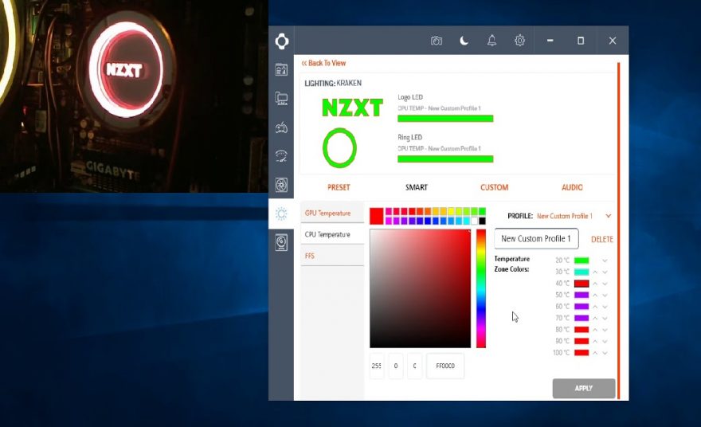701x427 pixels.
Task: Open the overclocking gauge sidebar icon
Action: pyautogui.click(x=281, y=156)
